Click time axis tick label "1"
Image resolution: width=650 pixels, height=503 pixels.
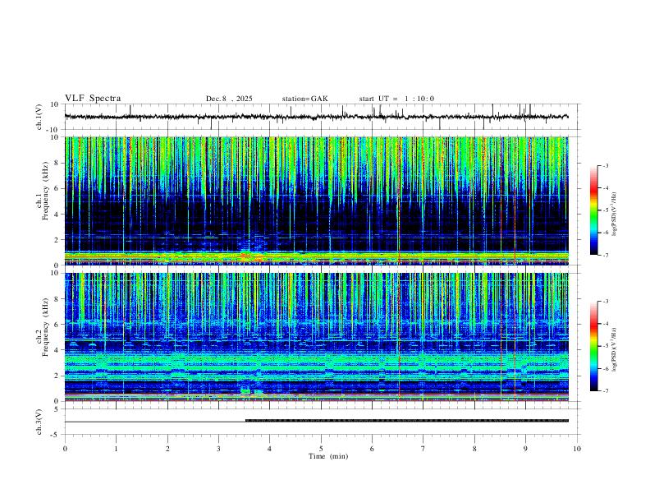[x=116, y=449]
